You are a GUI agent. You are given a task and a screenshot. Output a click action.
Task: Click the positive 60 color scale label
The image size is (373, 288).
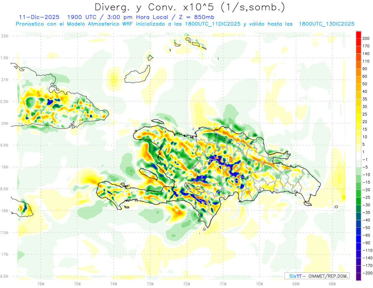pos(365,76)
